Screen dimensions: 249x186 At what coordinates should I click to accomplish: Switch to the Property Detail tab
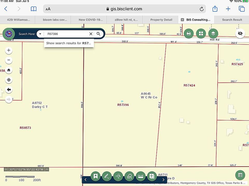[161, 20]
